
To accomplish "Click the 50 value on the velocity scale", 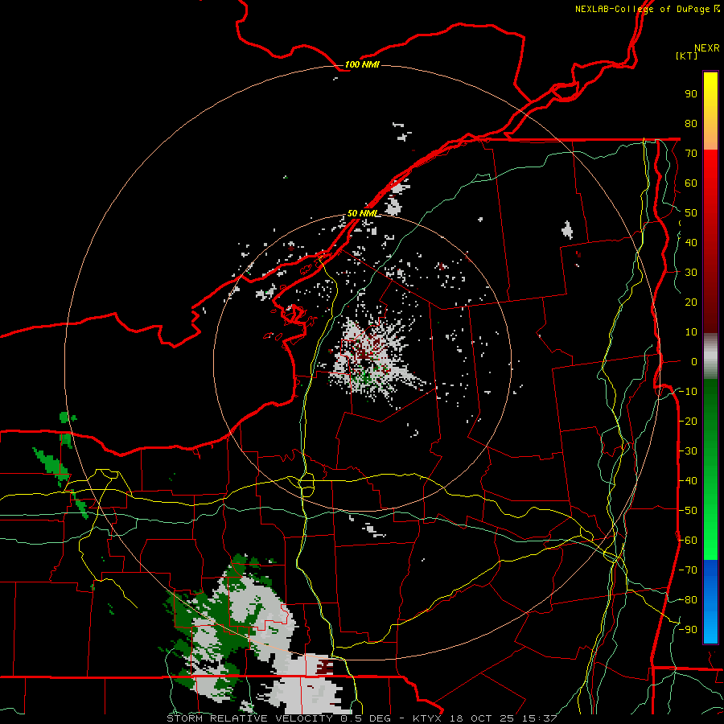I will coord(691,213).
